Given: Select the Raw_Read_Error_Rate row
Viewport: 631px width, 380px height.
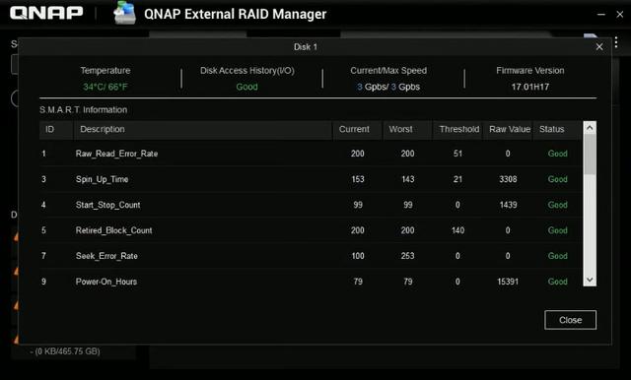Looking at the screenshot, I should tap(311, 154).
